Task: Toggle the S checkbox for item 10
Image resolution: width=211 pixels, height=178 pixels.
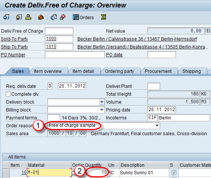Action: [x=174, y=172]
